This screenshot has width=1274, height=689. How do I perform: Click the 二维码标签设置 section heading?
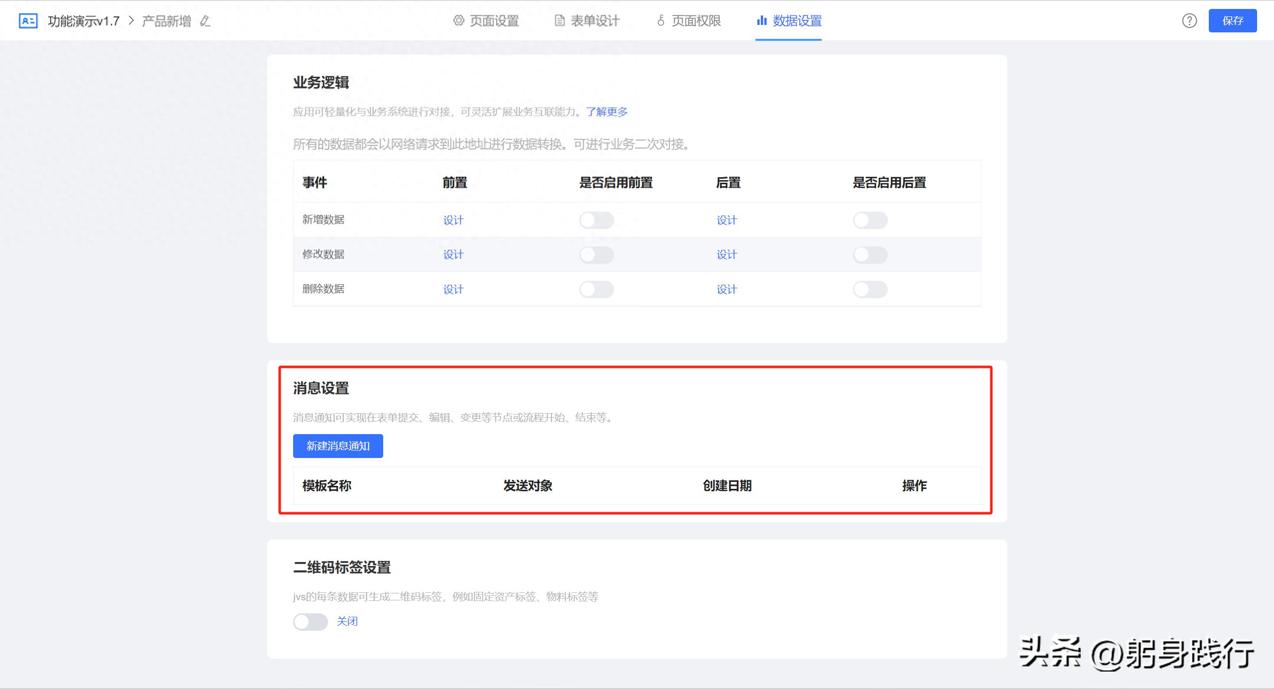coord(342,568)
